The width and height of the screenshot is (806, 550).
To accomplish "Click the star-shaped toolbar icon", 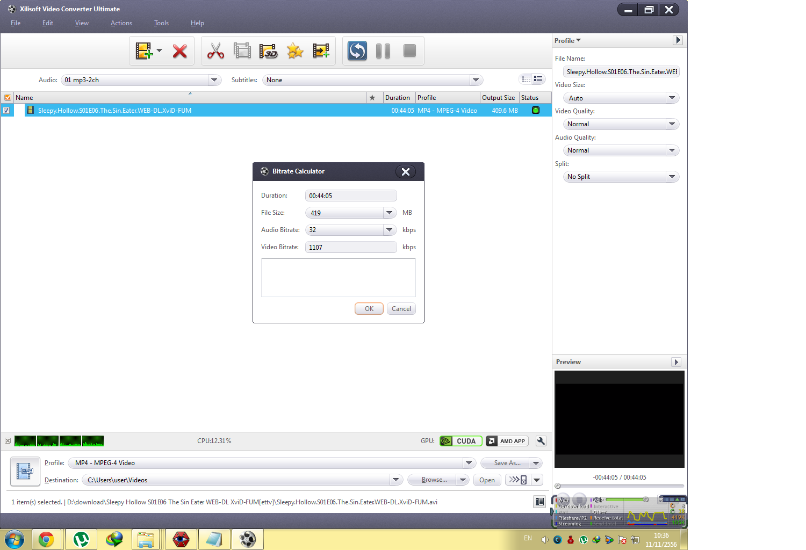I will (295, 51).
